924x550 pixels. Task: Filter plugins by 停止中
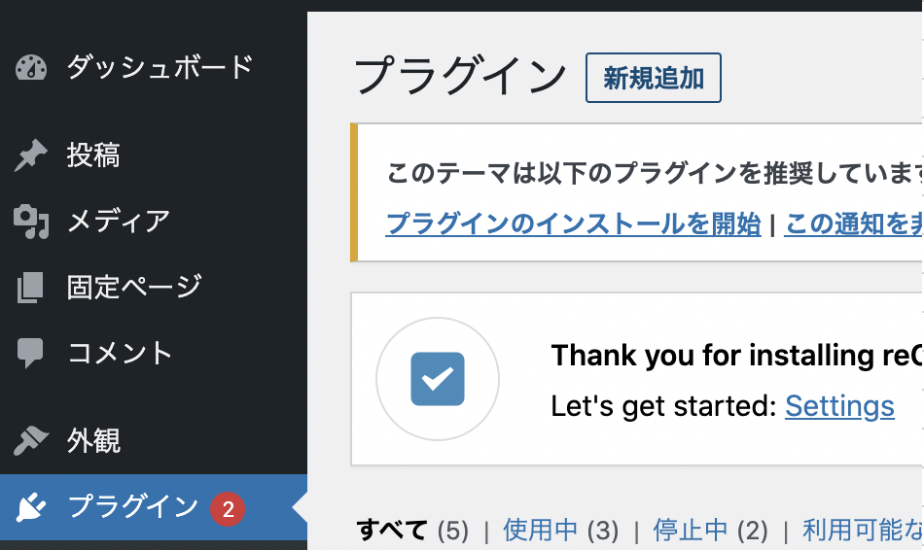[691, 531]
